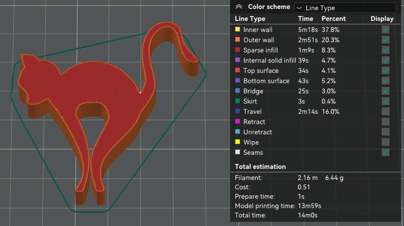This screenshot has width=404, height=226.
Task: Click the cyan Unretract color swatch
Action: 237,131
